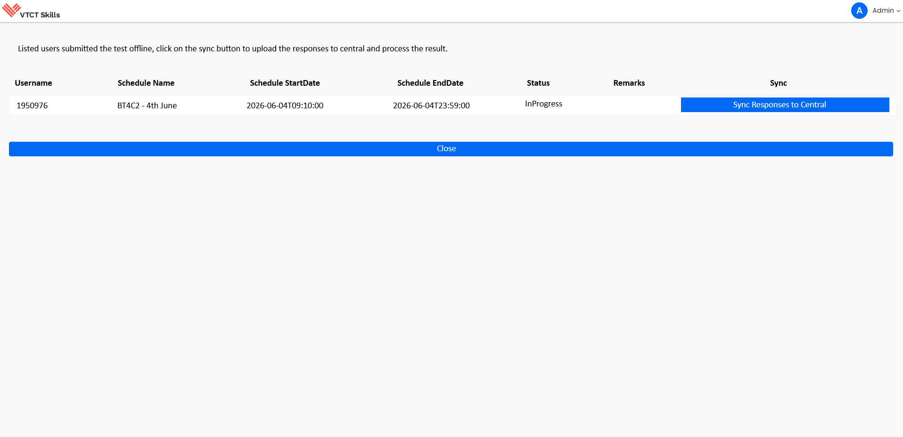Close the offline sync list

451,149
